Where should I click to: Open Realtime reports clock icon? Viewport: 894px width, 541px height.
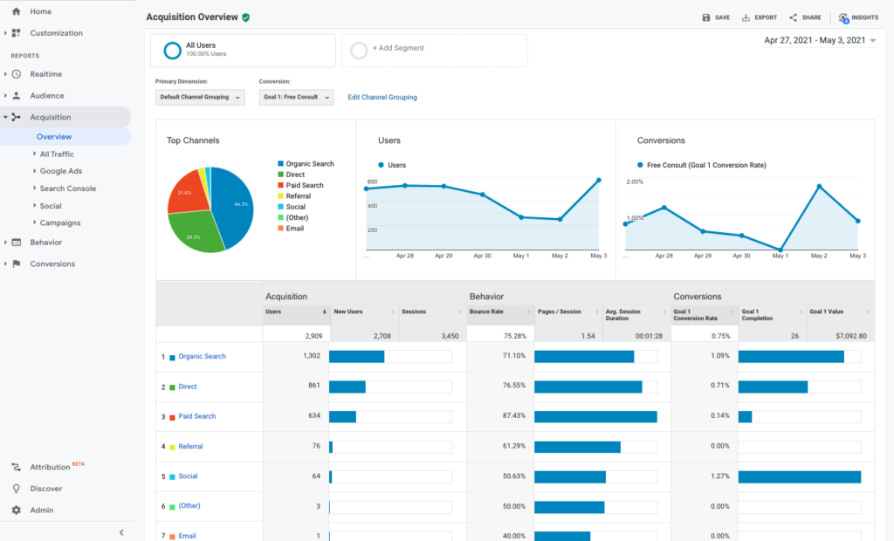click(17, 74)
